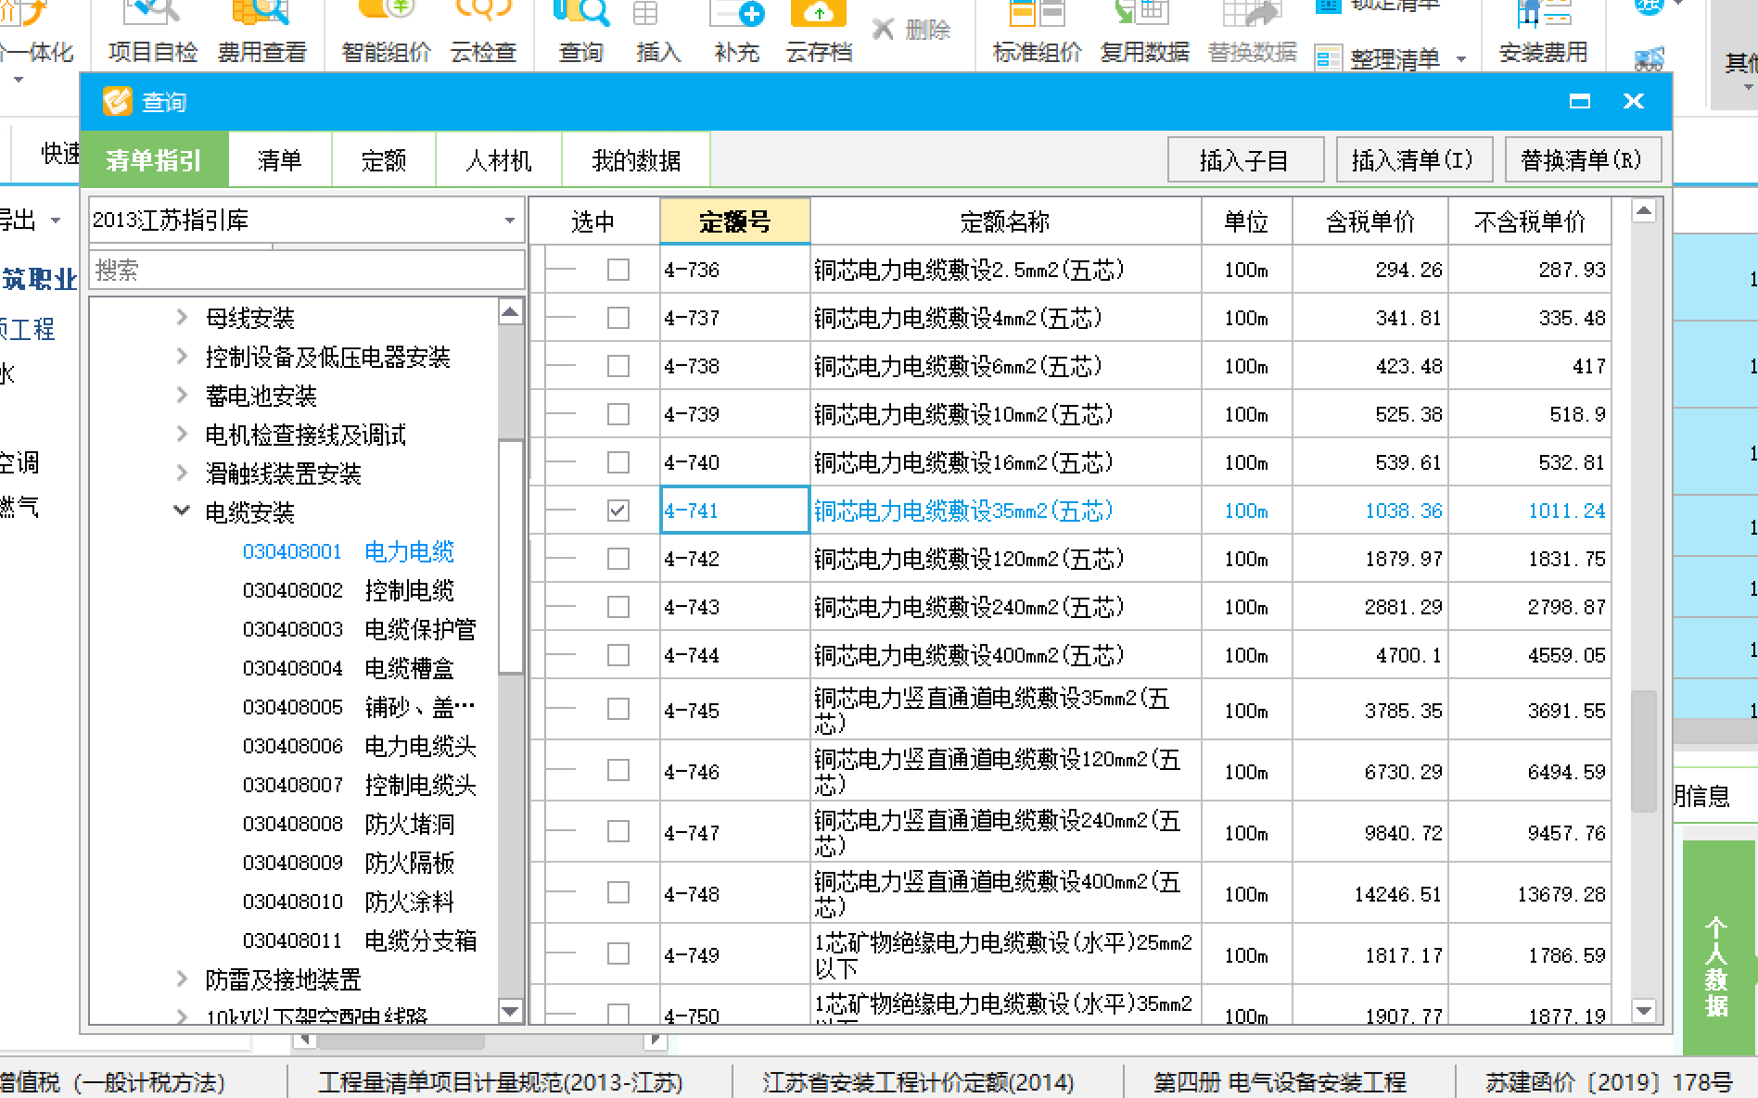Screen dimensions: 1758x1098
Task: Click the 补充 toolbar icon
Action: click(x=737, y=33)
